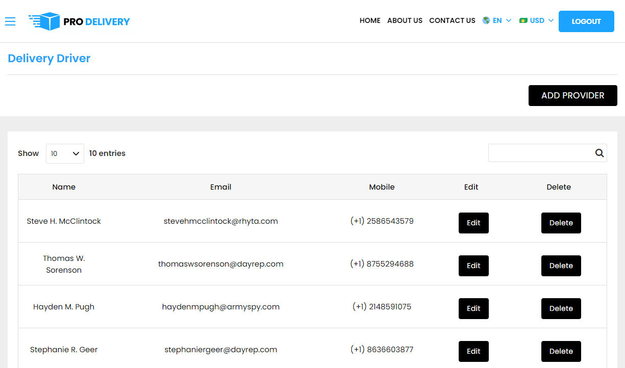Open the Contact Us page
The width and height of the screenshot is (625, 368).
(452, 21)
